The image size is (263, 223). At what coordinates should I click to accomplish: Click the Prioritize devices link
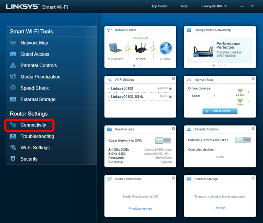140,208
